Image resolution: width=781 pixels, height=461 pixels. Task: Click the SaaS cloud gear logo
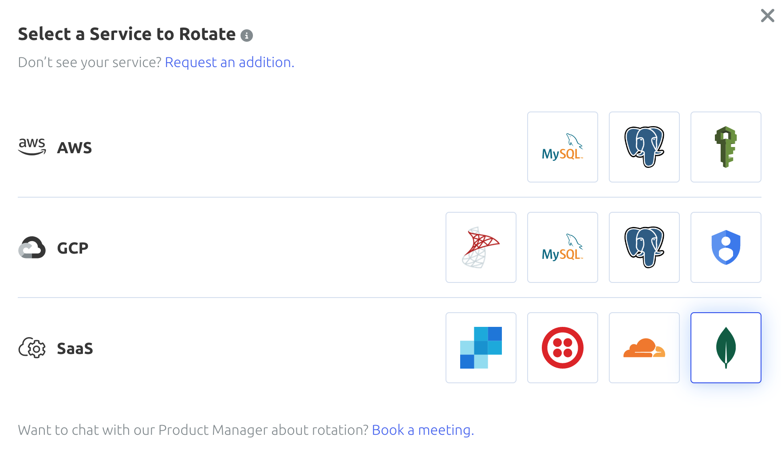32,348
